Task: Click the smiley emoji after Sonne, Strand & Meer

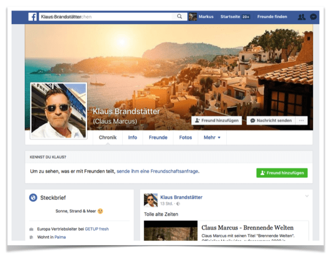Action: point(100,211)
